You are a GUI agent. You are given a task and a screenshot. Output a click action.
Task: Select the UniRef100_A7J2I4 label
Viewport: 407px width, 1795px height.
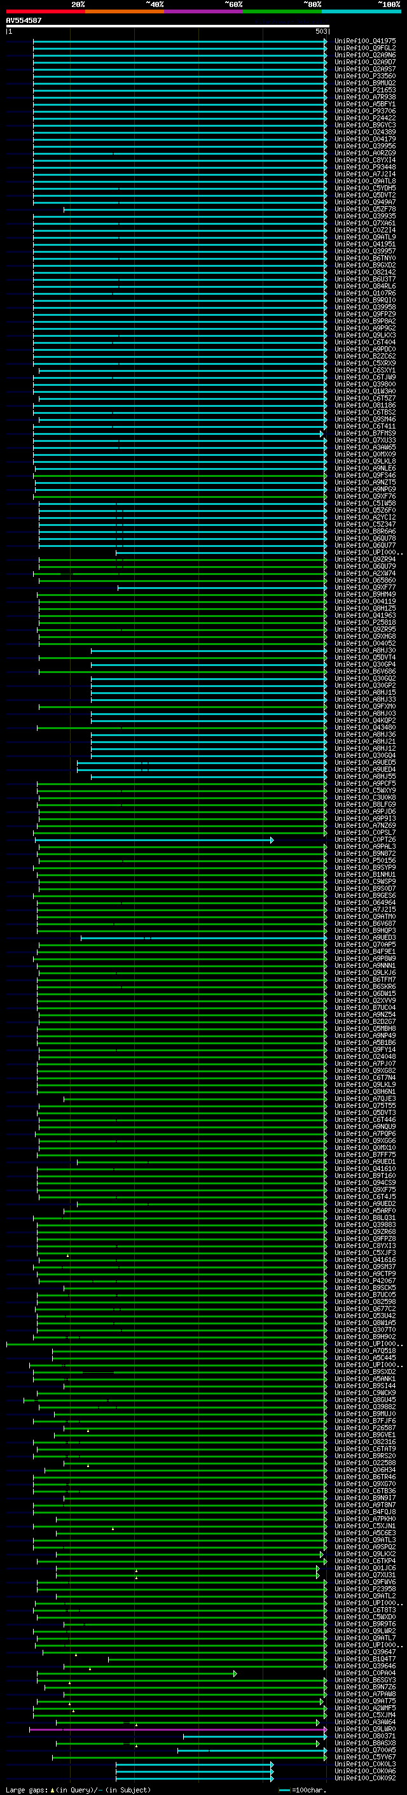coord(365,174)
